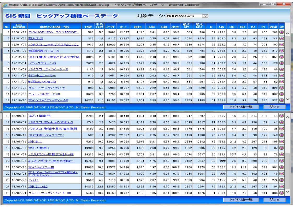Click the purple icon in the 烈火の炎 row

[282, 38]
